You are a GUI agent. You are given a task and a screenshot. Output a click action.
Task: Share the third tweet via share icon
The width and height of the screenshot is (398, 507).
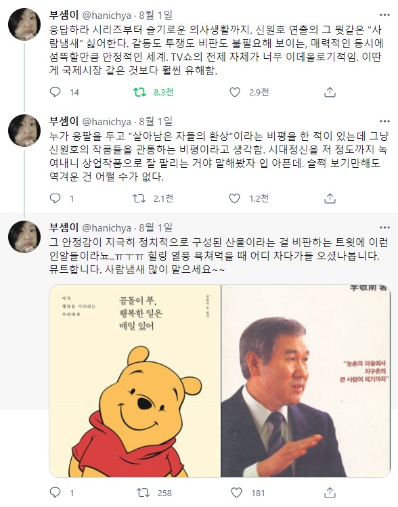(330, 493)
